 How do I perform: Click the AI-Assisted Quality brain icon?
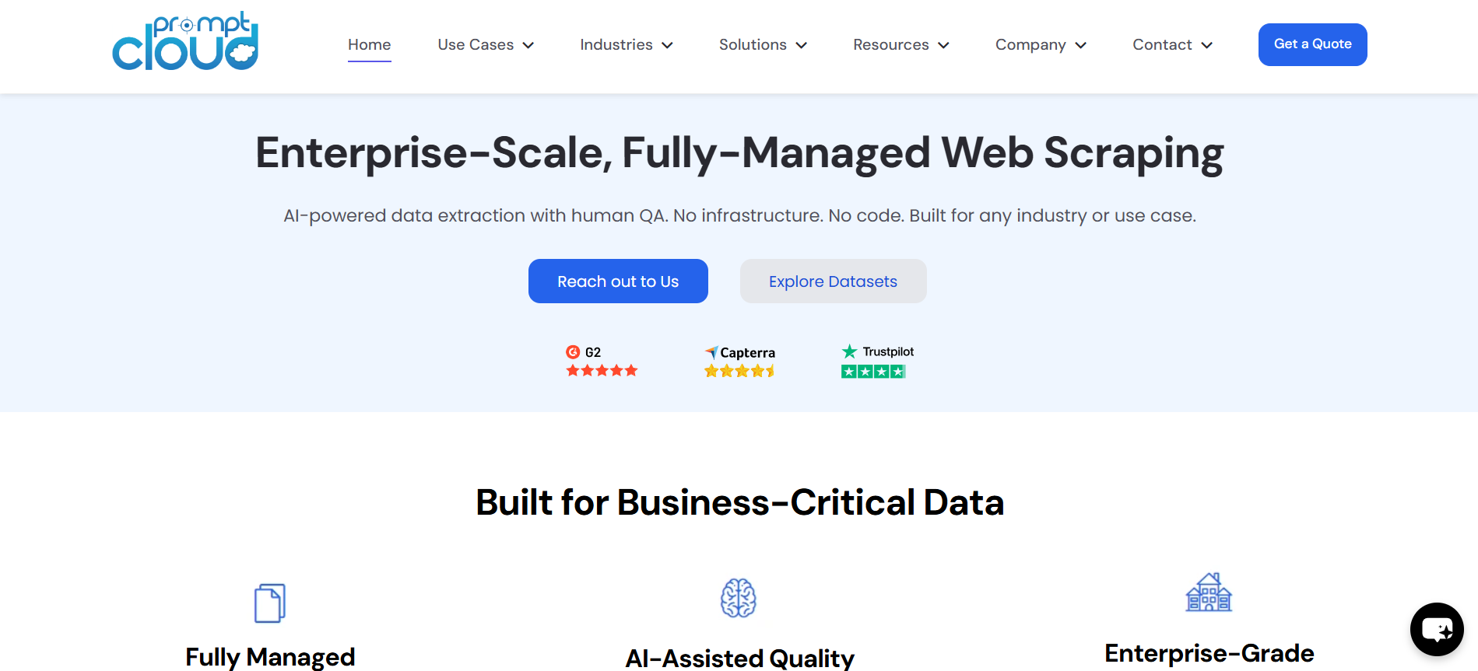click(x=738, y=598)
